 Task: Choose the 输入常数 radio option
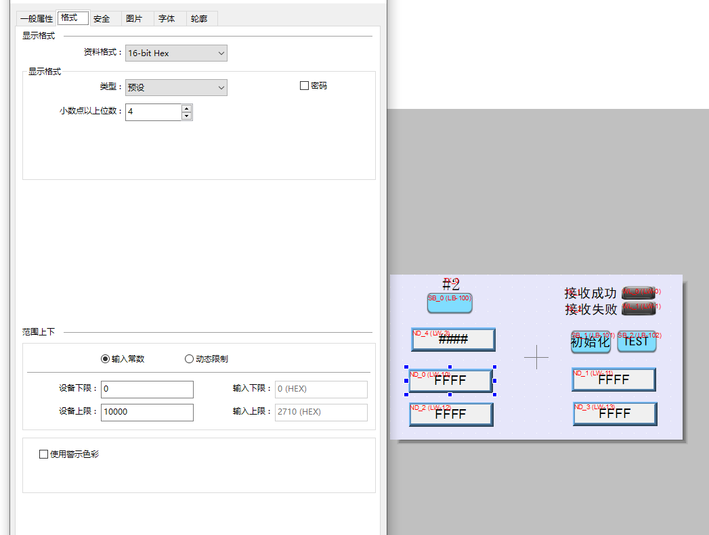[x=105, y=359]
